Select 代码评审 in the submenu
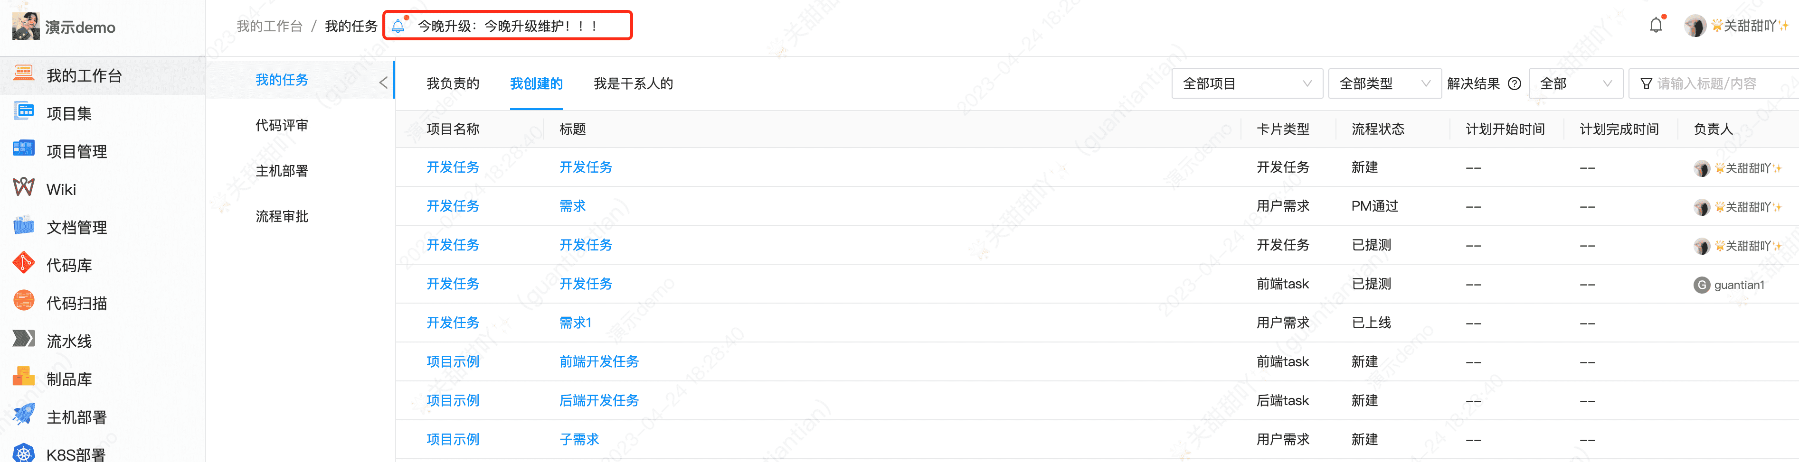This screenshot has width=1799, height=462. [x=282, y=126]
